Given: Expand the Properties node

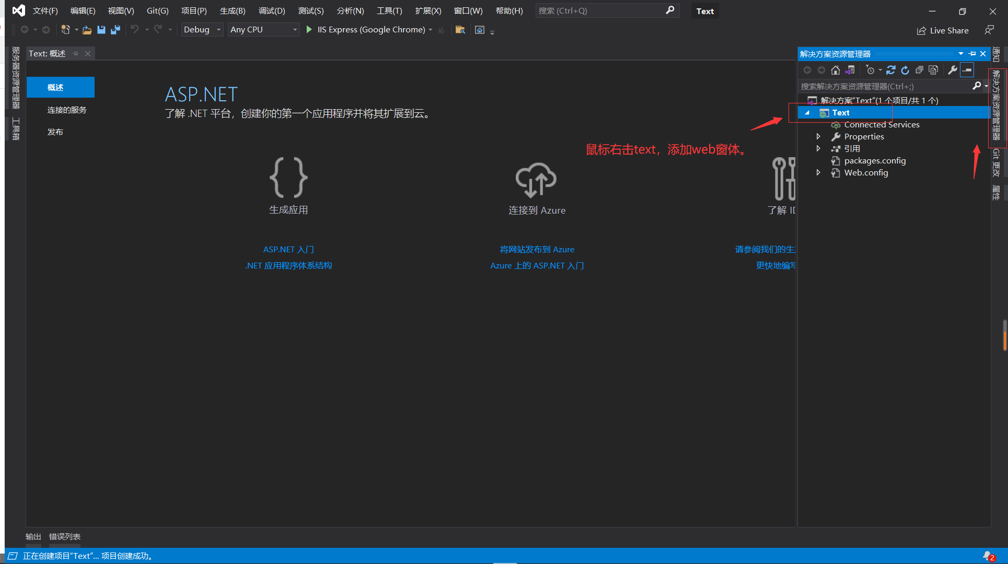Looking at the screenshot, I should tap(818, 136).
